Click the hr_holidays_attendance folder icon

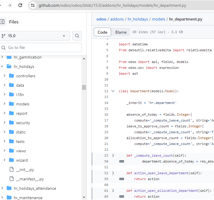[x=9, y=188]
